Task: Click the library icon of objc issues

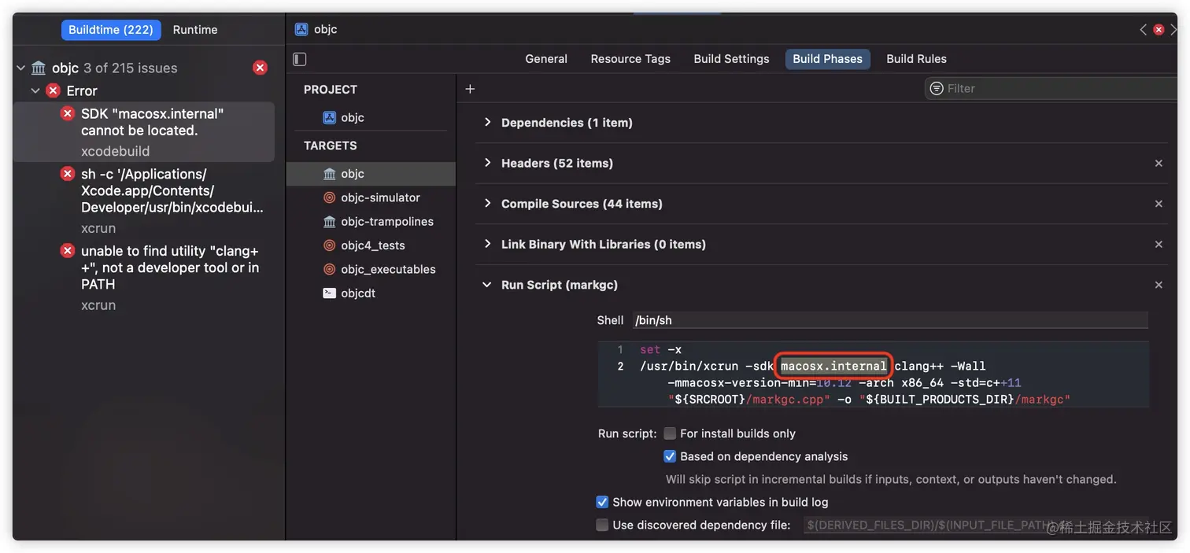Action: click(x=39, y=68)
